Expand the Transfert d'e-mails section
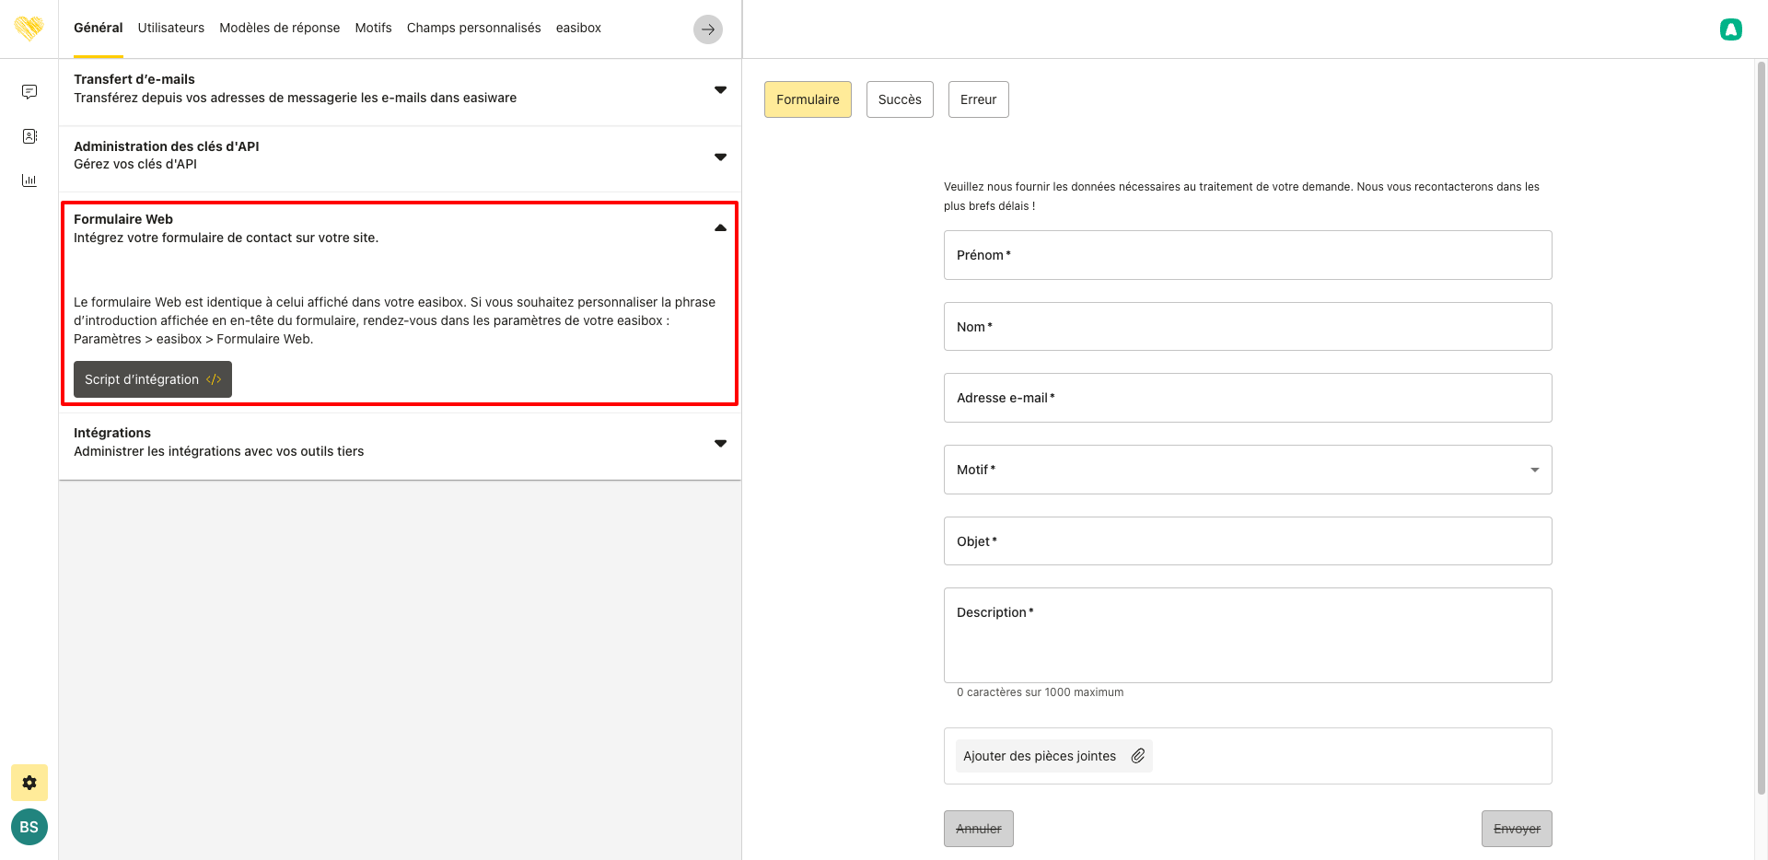This screenshot has width=1768, height=860. 720,89
